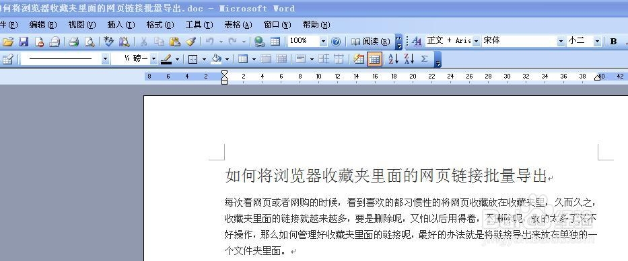Click the 阅读(R) reading layout button

(370, 41)
